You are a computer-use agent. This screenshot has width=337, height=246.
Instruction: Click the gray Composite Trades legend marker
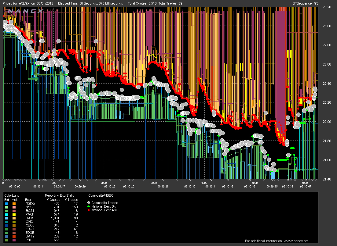tap(89, 203)
